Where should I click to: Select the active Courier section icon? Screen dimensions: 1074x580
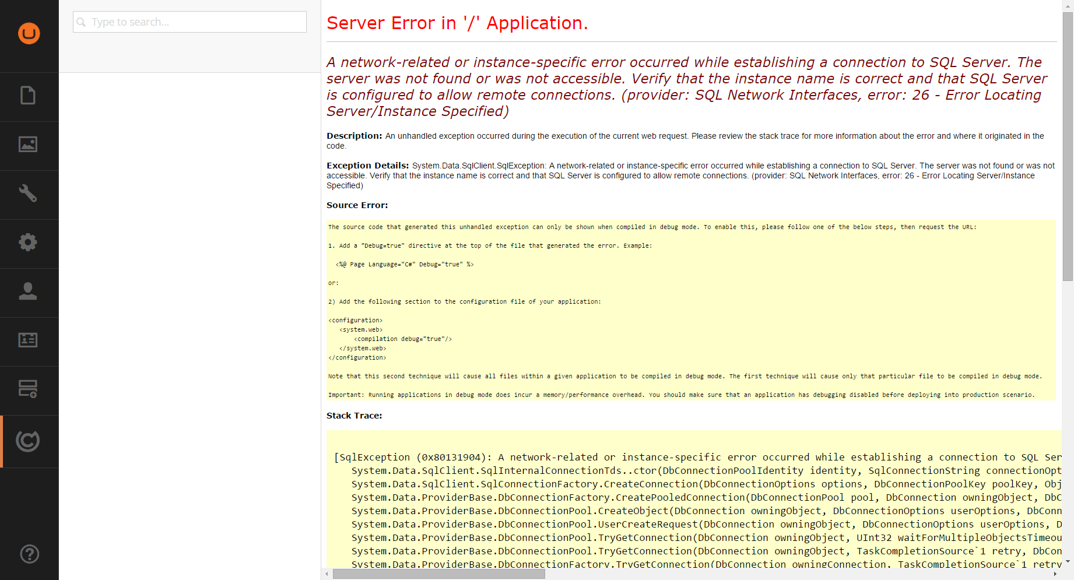pyautogui.click(x=28, y=441)
